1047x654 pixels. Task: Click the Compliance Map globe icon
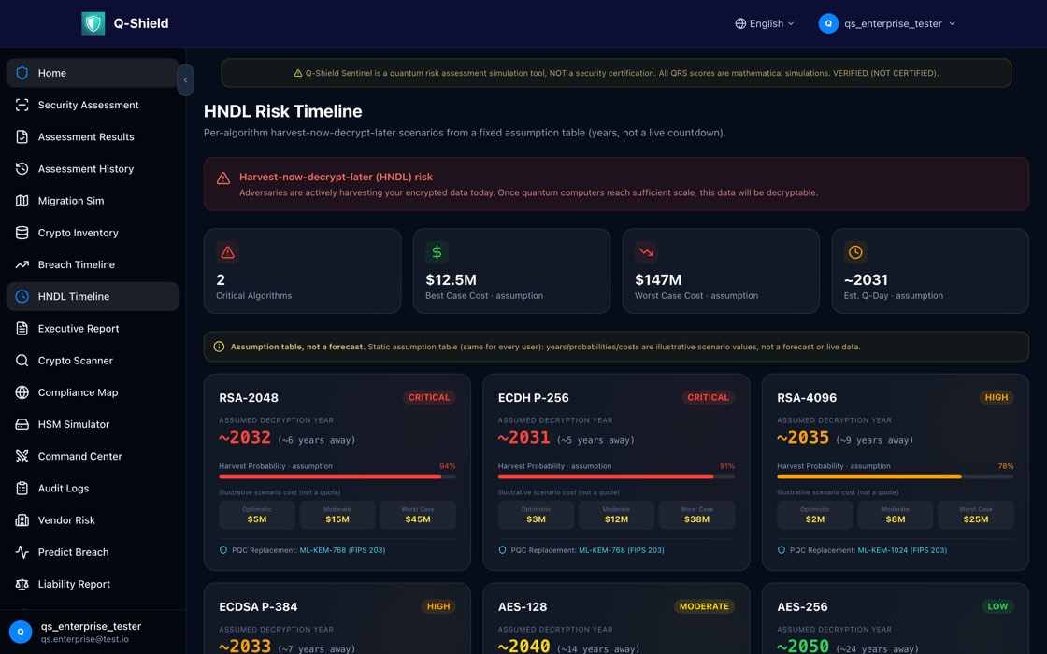click(x=22, y=392)
